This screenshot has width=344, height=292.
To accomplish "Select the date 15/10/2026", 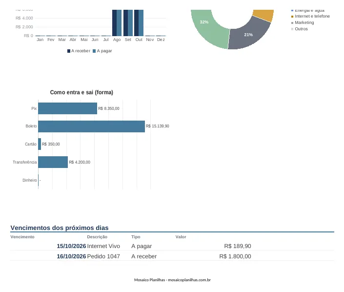I will tap(71, 246).
